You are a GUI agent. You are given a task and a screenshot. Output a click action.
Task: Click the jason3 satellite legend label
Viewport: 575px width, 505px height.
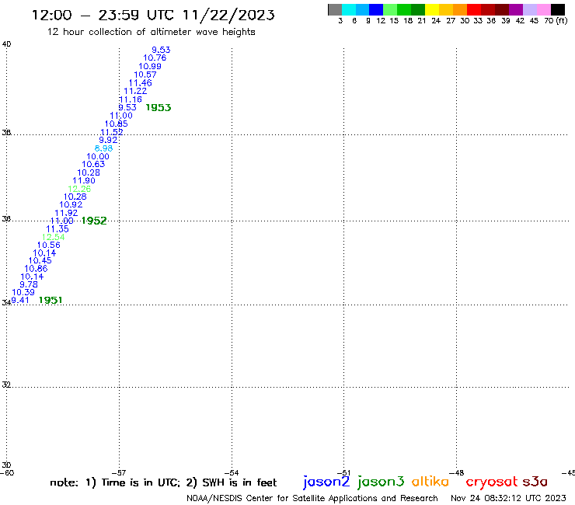pyautogui.click(x=381, y=482)
